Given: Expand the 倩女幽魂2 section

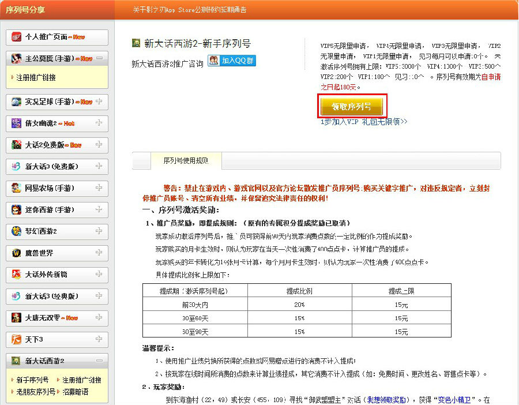Looking at the screenshot, I should coord(99,123).
